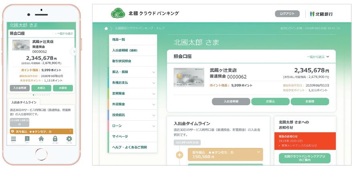Screen dimensions: 355x169
Task: Open マイページ in the sidebar
Action: point(133,137)
